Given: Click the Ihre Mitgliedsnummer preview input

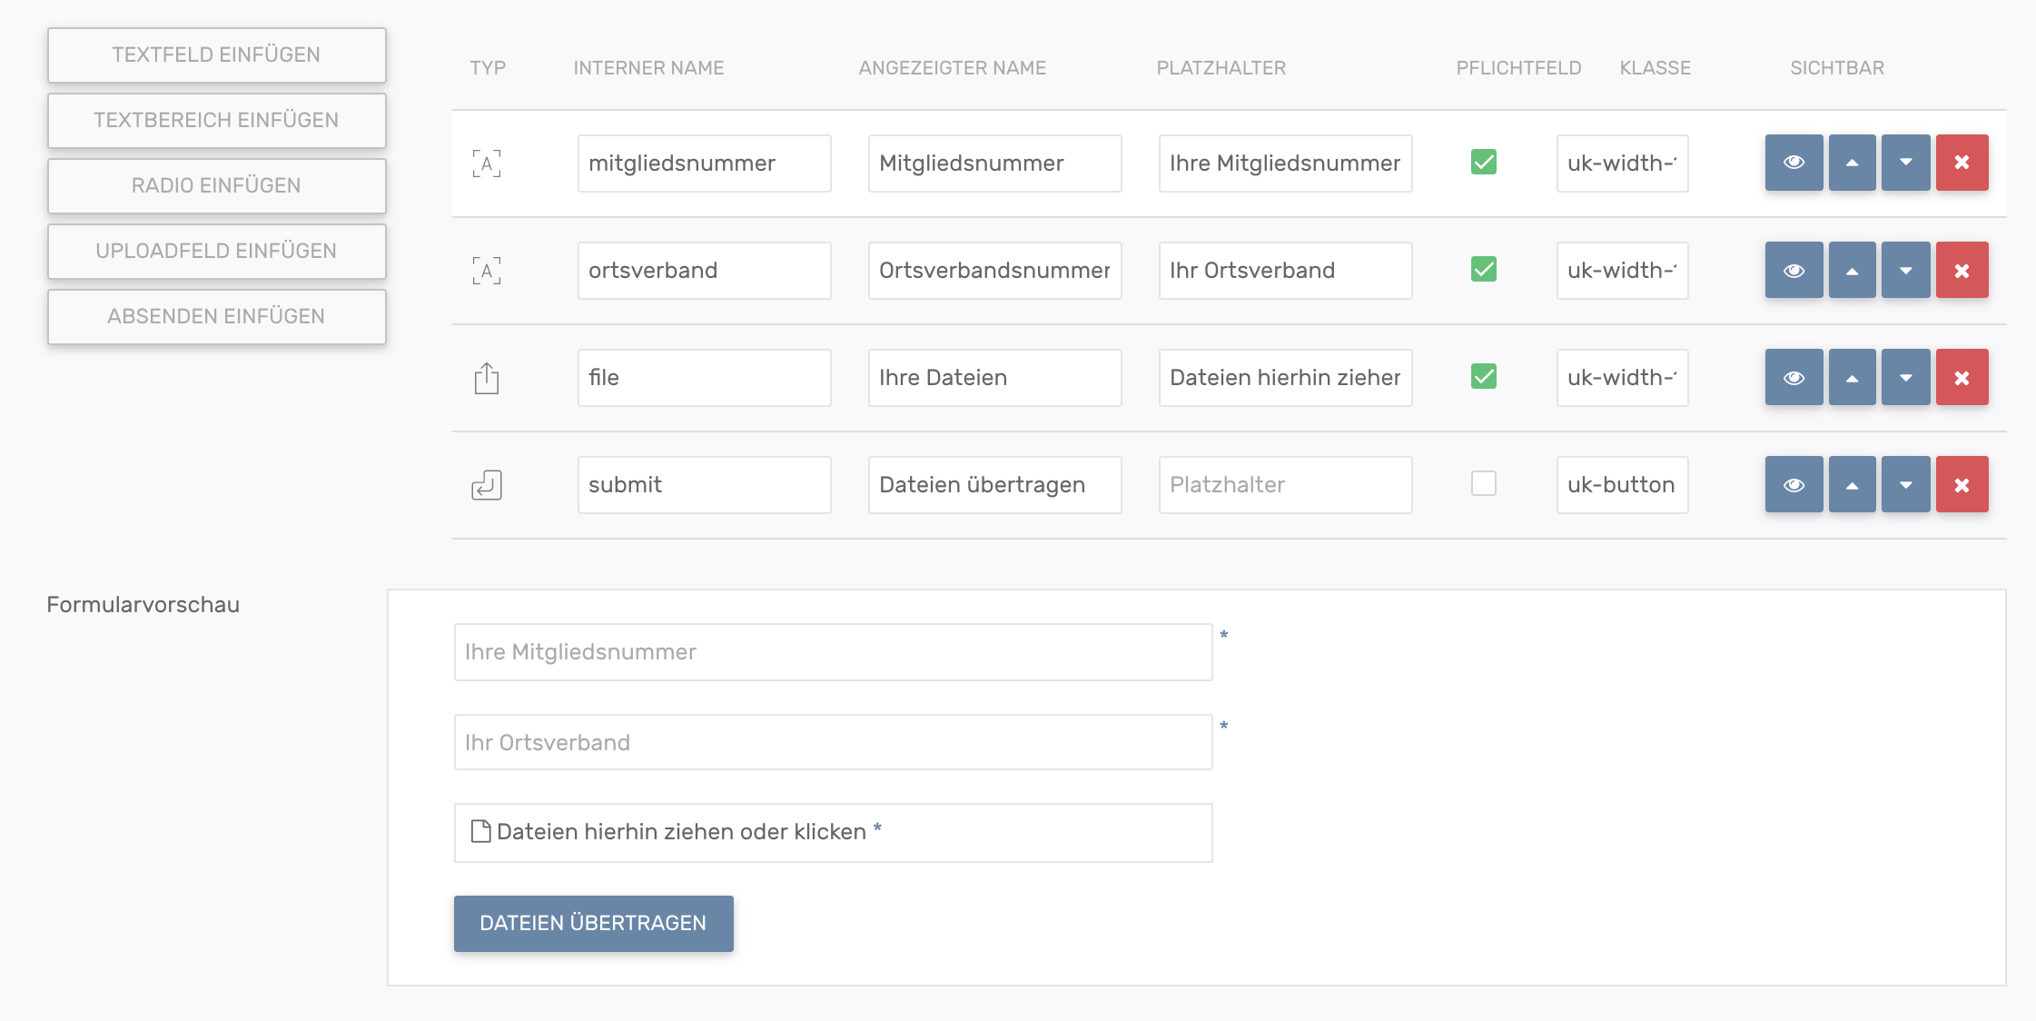Looking at the screenshot, I should coord(832,651).
